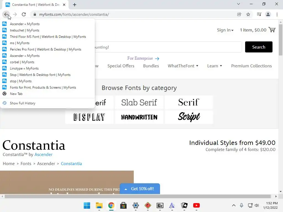
Task: Select 'Linotype « MyFonts' history entry
Action: pyautogui.click(x=47, y=68)
